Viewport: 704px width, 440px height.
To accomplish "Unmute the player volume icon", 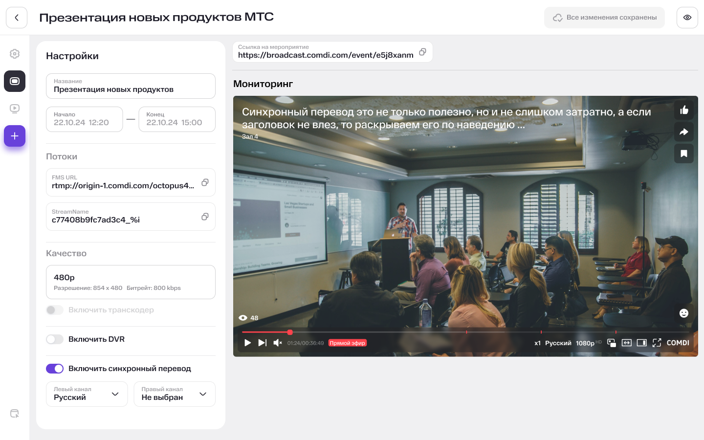I will tap(278, 343).
